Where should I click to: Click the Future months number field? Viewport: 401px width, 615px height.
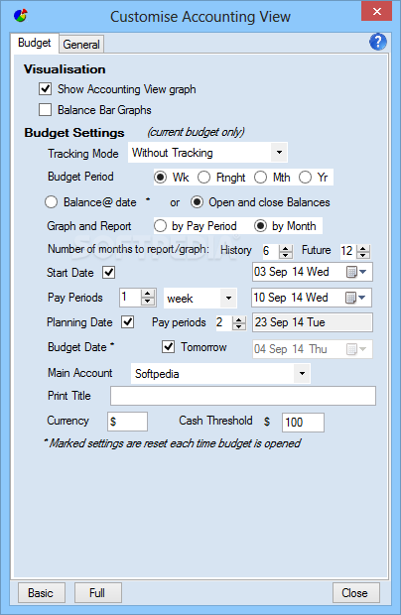tap(348, 251)
